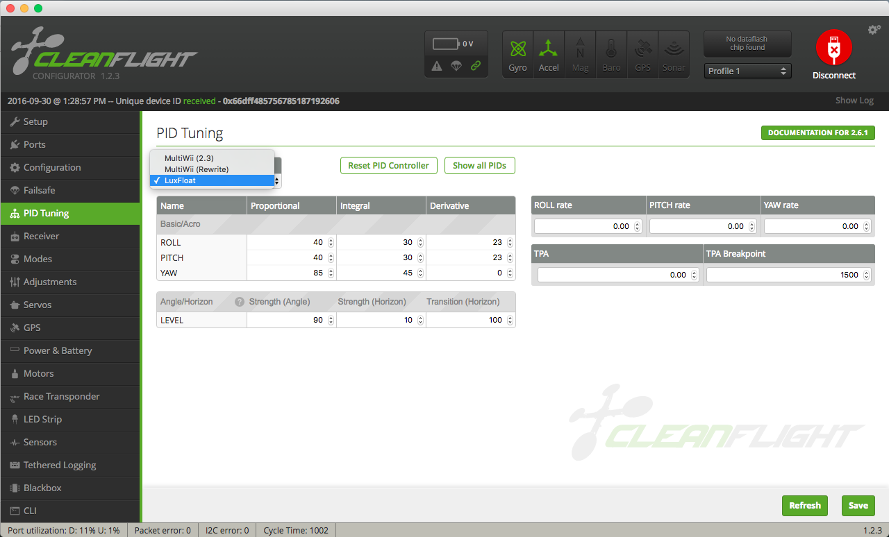Open the Adjustments tab

(x=70, y=282)
